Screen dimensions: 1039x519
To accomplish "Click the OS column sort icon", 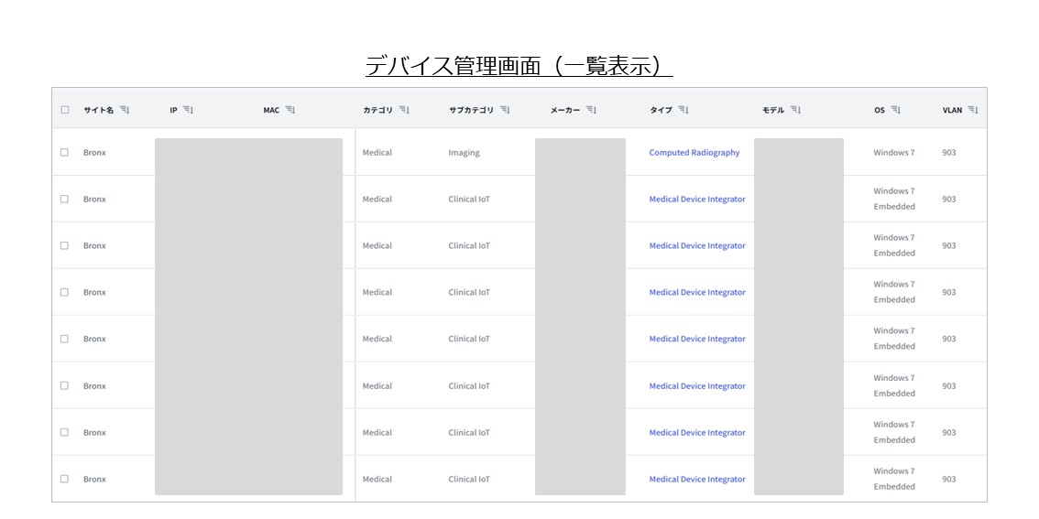I will [x=895, y=110].
